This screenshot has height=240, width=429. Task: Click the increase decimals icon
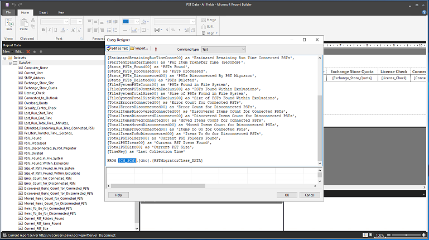tap(186, 30)
